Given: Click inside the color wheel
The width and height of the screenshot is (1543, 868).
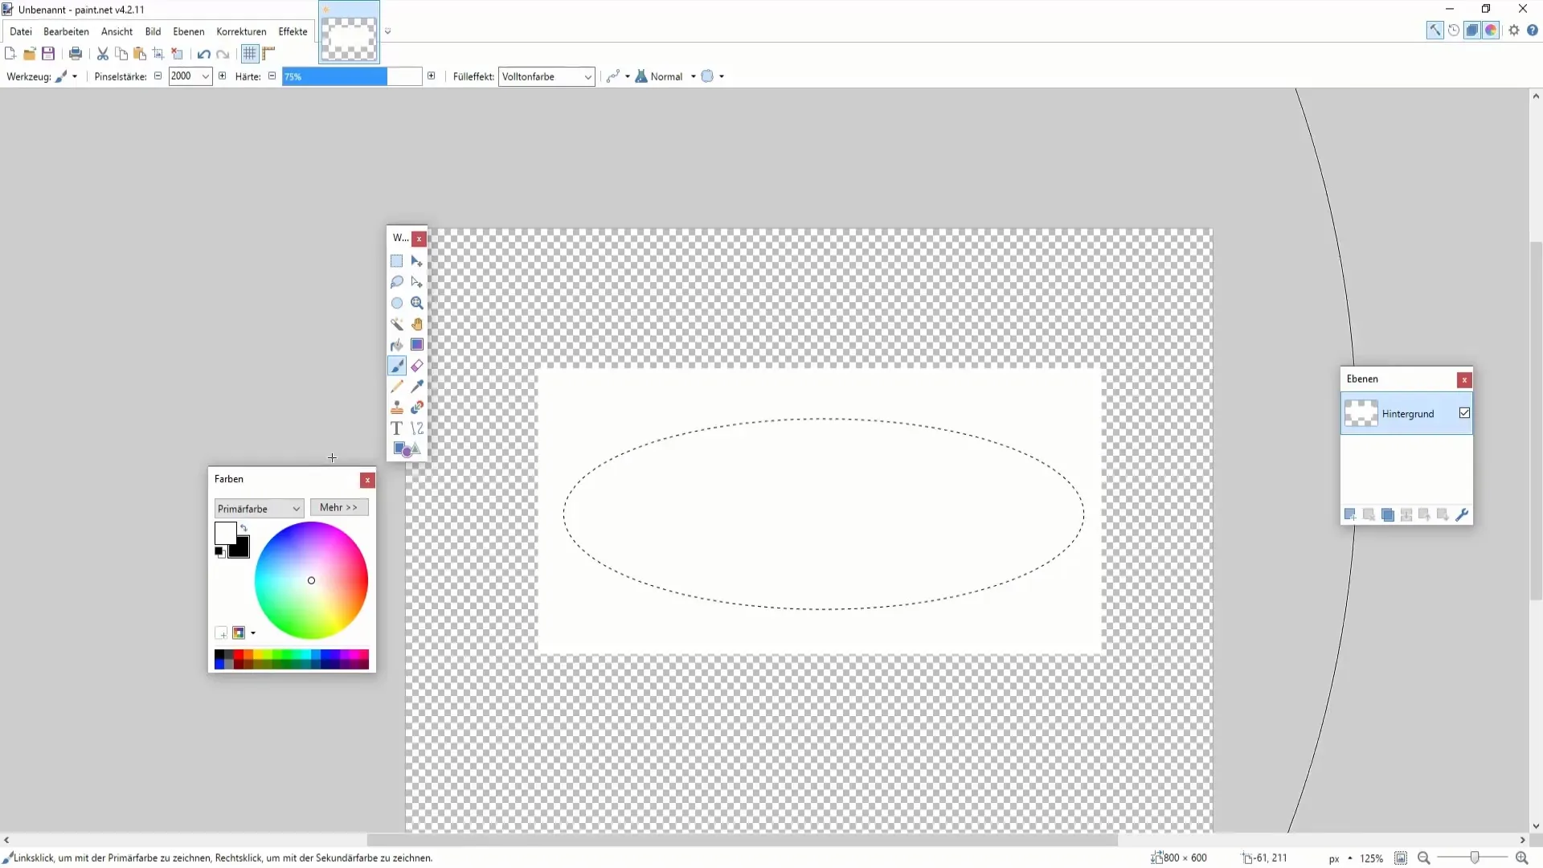Looking at the screenshot, I should coord(311,580).
